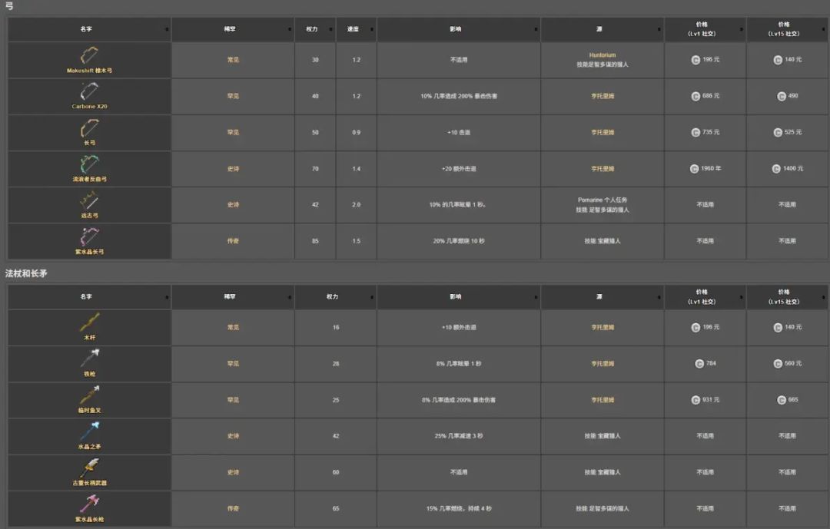This screenshot has width=830, height=529.
Task: Open the 李托里姆 link in the 长弓 row
Action: [603, 132]
